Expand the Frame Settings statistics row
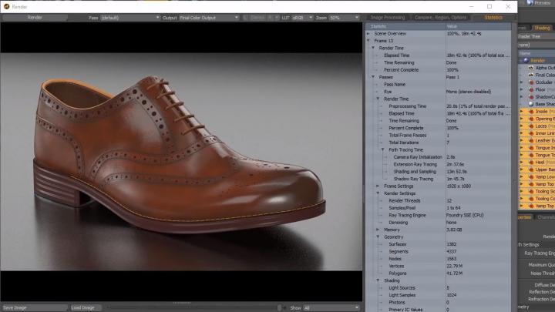This screenshot has width=555, height=312. [377, 186]
